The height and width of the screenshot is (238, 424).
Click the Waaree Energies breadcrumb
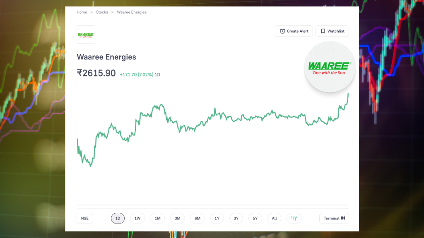132,12
